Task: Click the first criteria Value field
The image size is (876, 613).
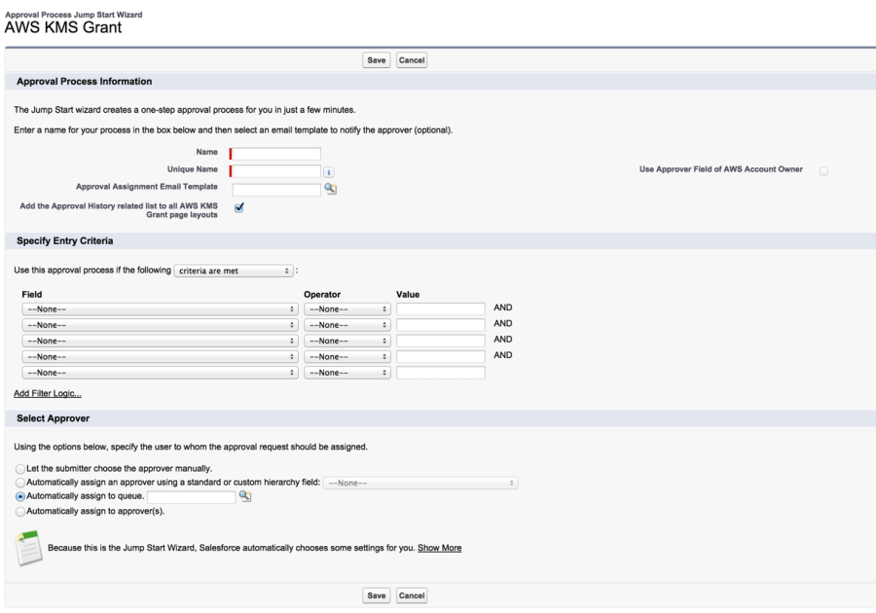Action: [x=440, y=308]
